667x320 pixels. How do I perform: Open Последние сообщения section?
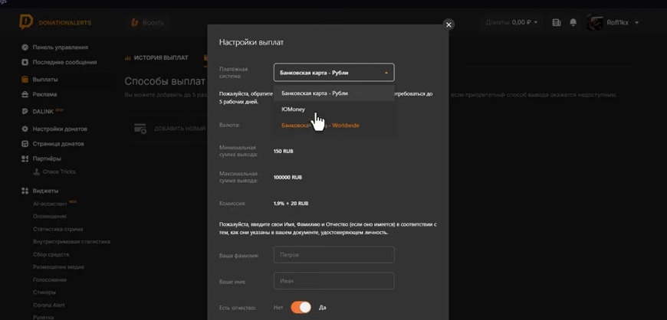tap(64, 62)
